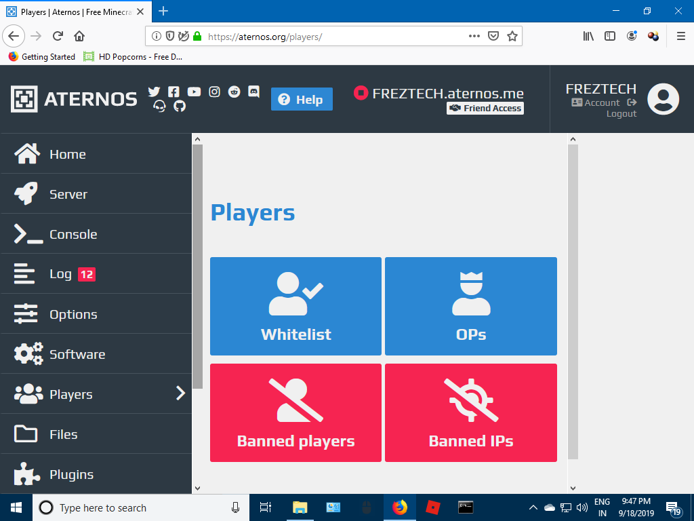This screenshot has width=694, height=521.
Task: Open a new browser tab
Action: [x=163, y=11]
